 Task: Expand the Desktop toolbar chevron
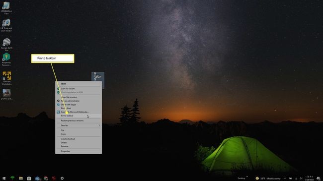[247, 177]
